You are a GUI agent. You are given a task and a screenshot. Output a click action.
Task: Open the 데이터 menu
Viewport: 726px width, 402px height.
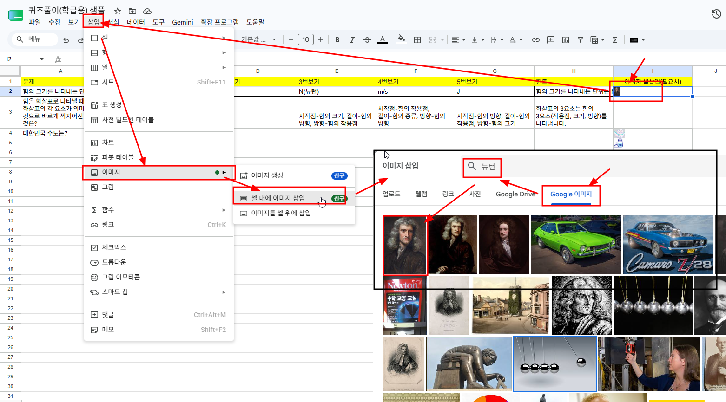pos(136,22)
